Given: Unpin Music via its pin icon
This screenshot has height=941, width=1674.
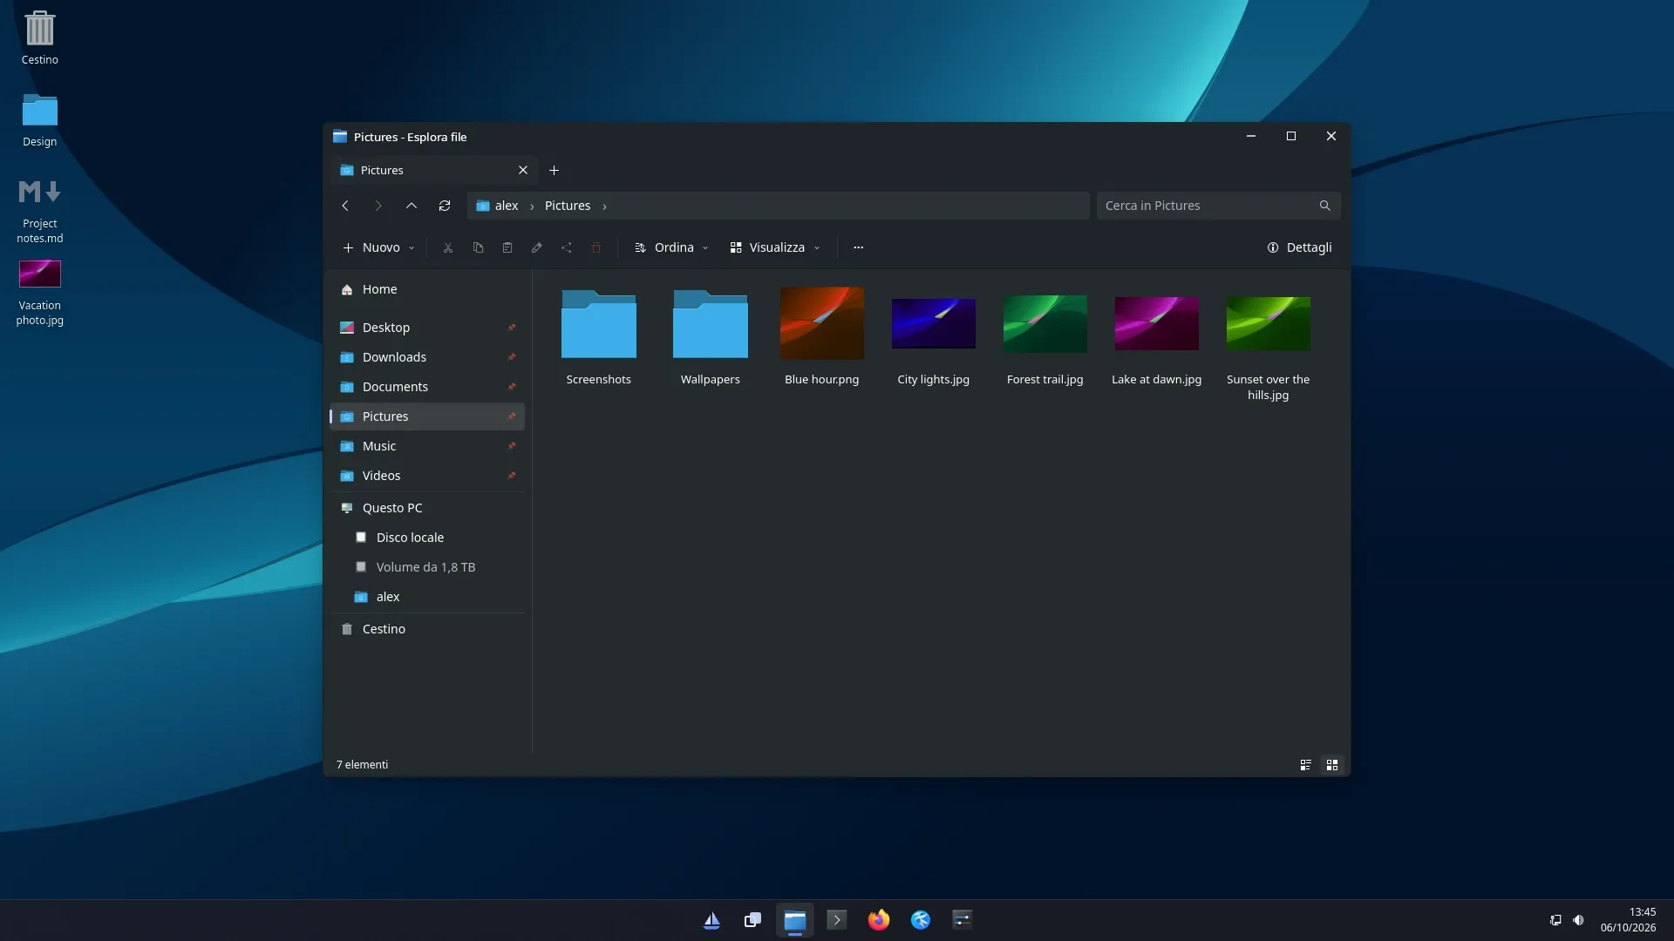Looking at the screenshot, I should tap(512, 446).
